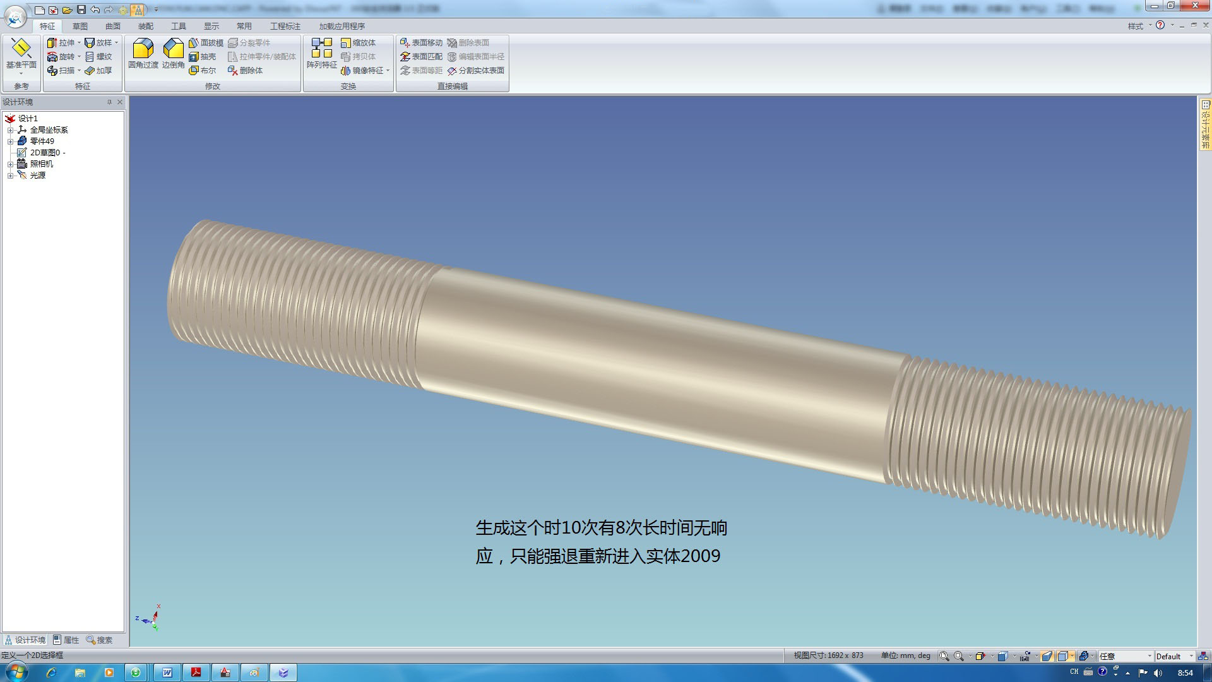Screen dimensions: 1212x682
Task: Select the 2D草图0 tree item
Action: pos(44,153)
